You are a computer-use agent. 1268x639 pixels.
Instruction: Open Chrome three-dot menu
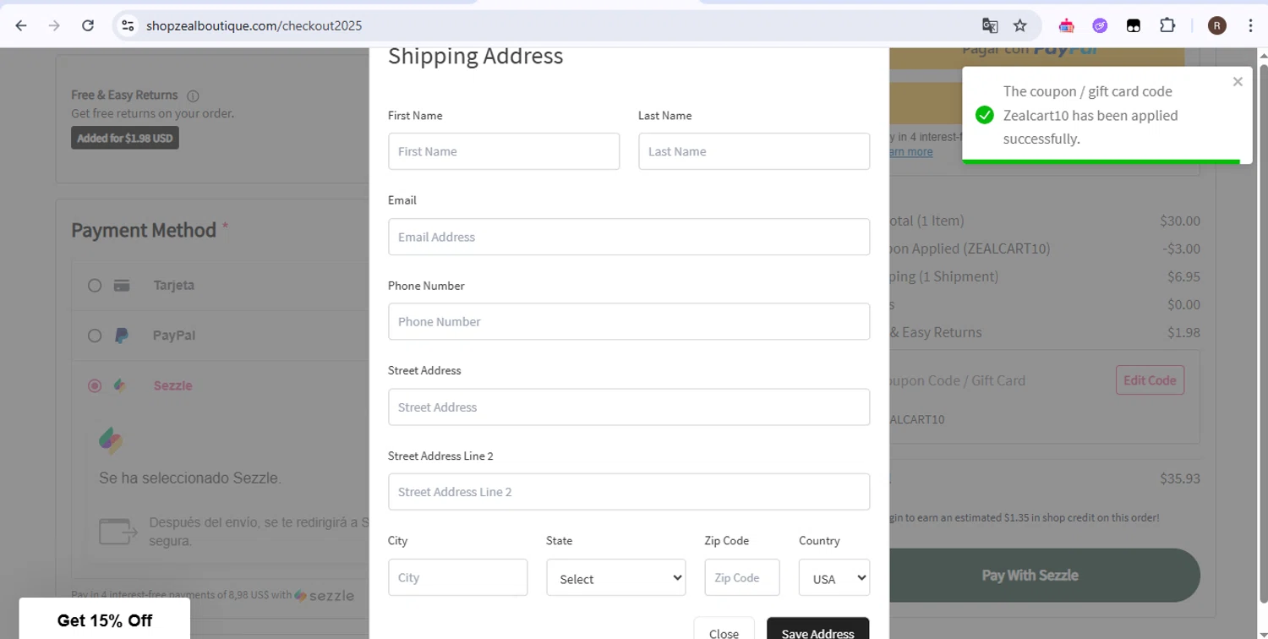point(1250,25)
